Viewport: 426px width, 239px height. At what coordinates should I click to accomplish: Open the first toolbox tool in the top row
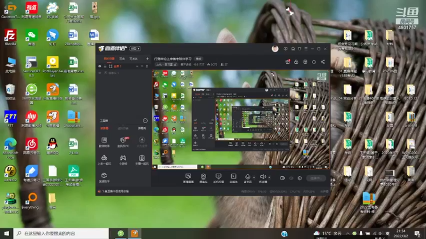(104, 142)
